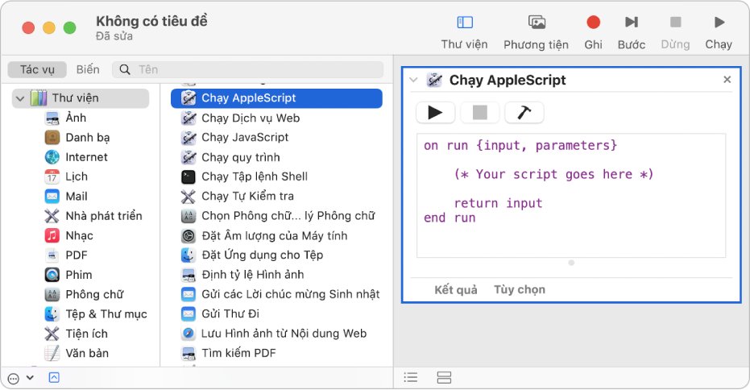
Task: Click the hammer compile script button
Action: [524, 113]
